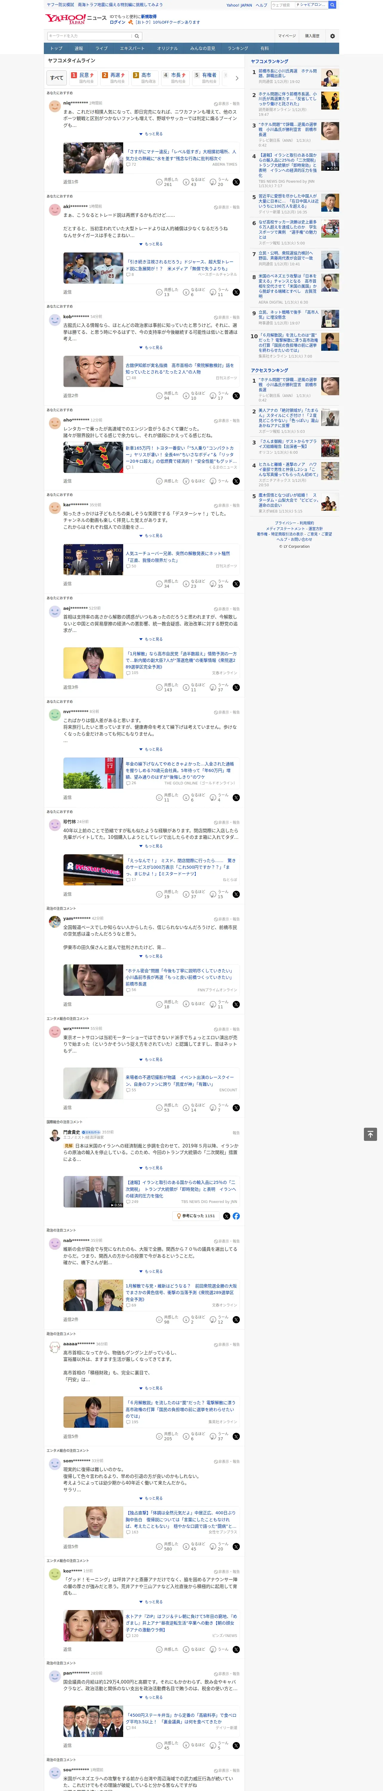The height and width of the screenshot is (1791, 383).
Task: Click niq's user avatar icon
Action: (54, 106)
